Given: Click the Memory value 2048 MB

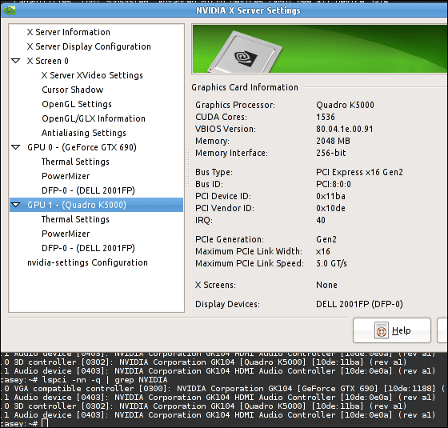Looking at the screenshot, I should pyautogui.click(x=333, y=141).
